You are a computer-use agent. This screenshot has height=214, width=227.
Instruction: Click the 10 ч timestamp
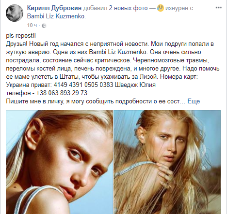(x=32, y=26)
